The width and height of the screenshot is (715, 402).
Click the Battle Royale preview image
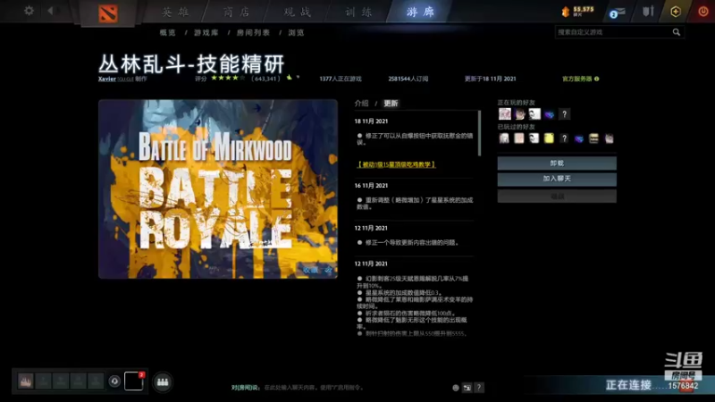218,188
